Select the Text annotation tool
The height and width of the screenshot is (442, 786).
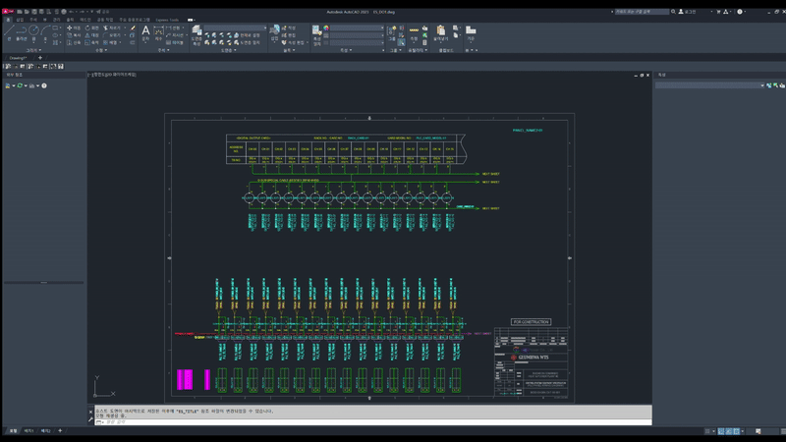(145, 33)
